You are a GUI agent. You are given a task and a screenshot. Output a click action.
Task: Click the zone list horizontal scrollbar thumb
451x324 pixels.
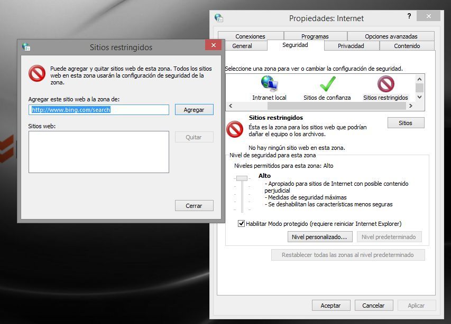[x=336, y=106]
